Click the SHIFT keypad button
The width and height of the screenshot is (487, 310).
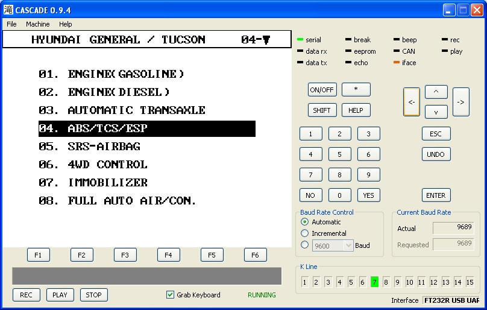pyautogui.click(x=322, y=110)
